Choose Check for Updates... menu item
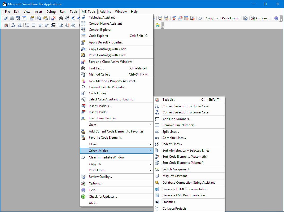 pyautogui.click(x=117, y=197)
